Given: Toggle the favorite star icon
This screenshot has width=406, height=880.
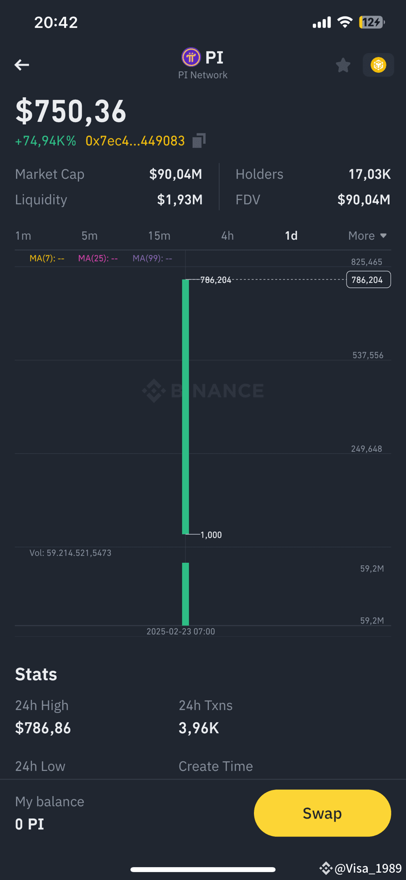Looking at the screenshot, I should 343,65.
